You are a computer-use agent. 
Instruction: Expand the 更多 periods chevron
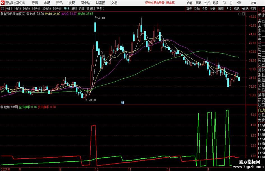[x=101, y=9]
